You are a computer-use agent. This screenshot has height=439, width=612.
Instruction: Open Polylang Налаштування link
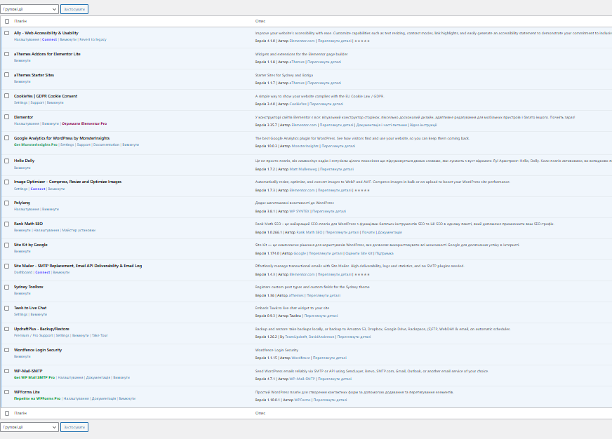[27, 210]
